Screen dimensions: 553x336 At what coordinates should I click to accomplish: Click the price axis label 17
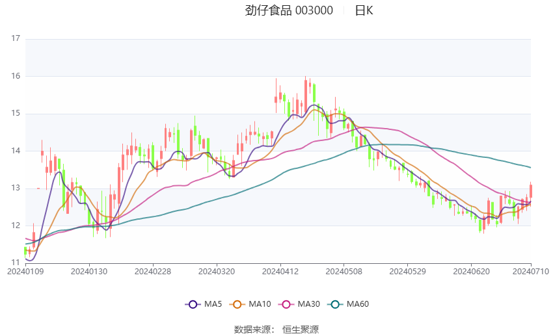(x=16, y=38)
